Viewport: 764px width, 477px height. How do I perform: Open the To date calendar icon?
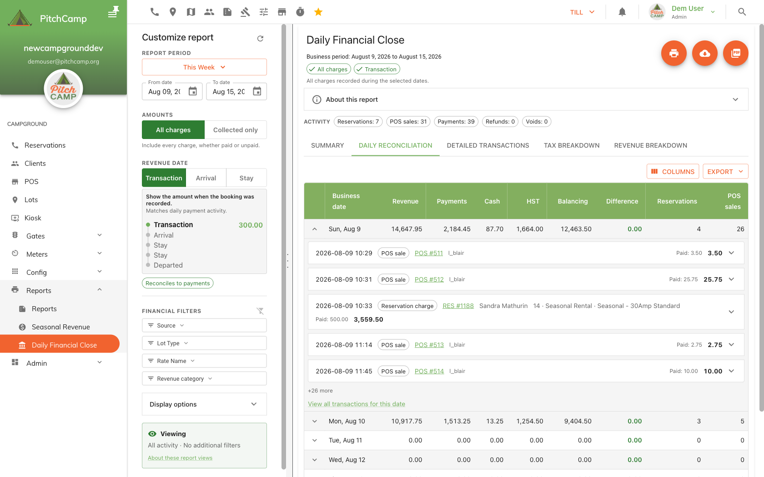click(x=257, y=91)
